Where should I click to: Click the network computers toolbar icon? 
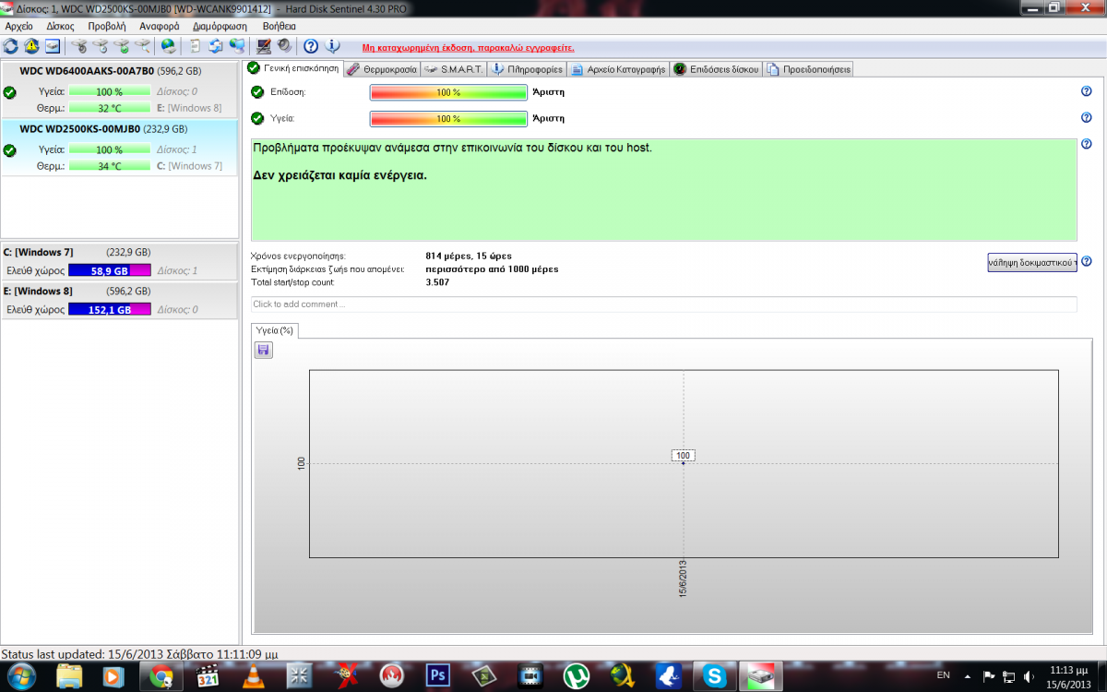pos(237,45)
